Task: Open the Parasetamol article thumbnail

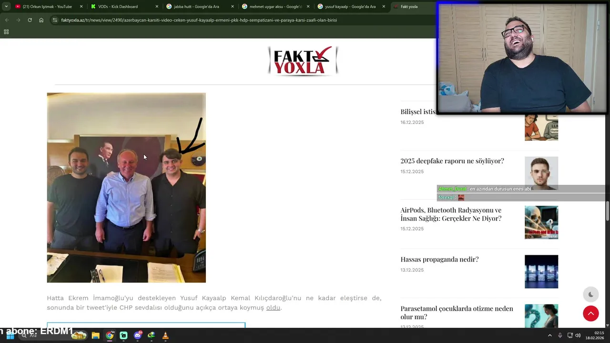Action: click(541, 316)
